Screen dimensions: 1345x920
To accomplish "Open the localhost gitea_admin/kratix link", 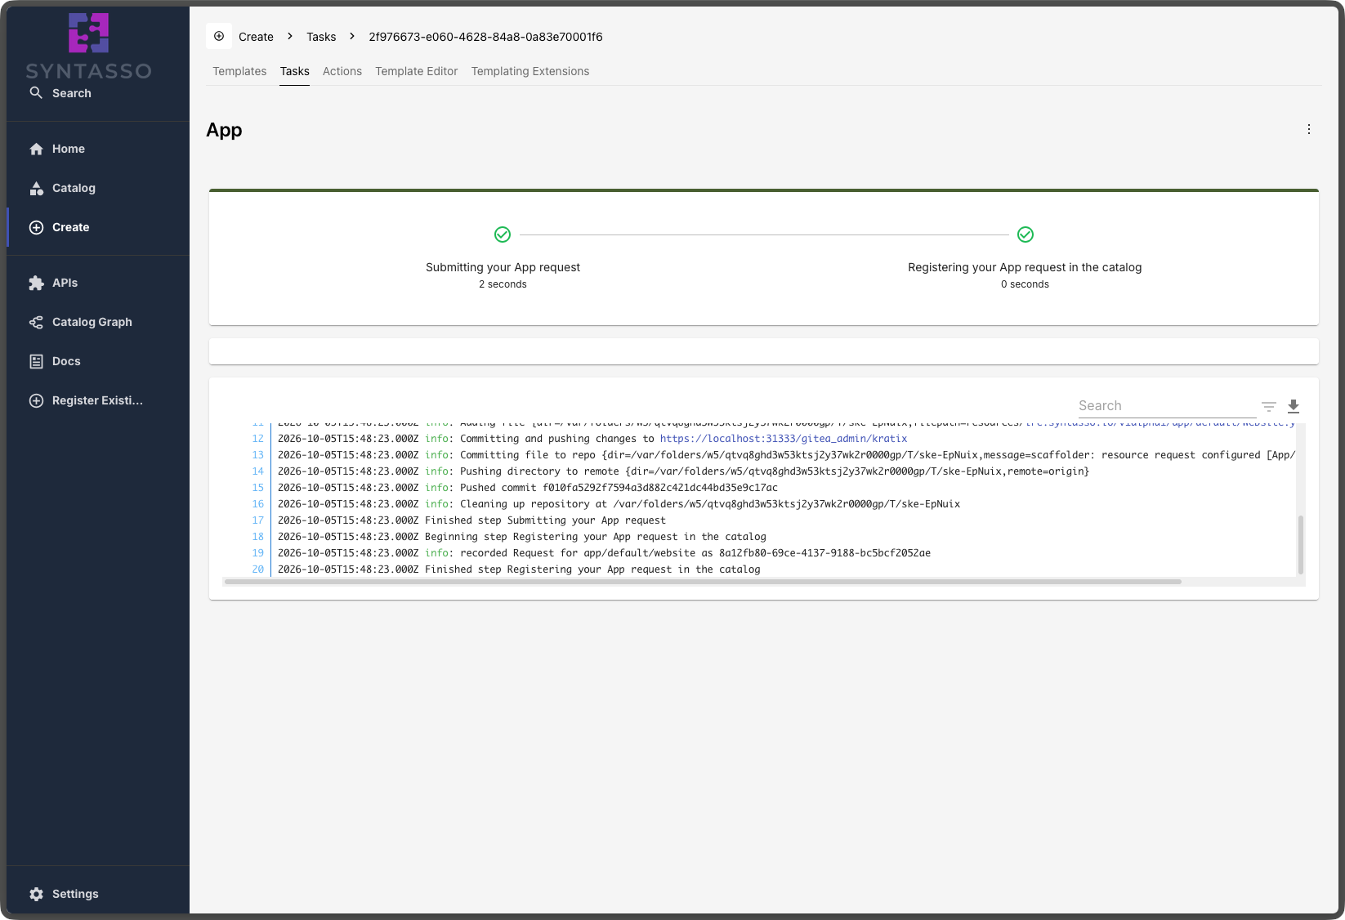I will [x=784, y=439].
